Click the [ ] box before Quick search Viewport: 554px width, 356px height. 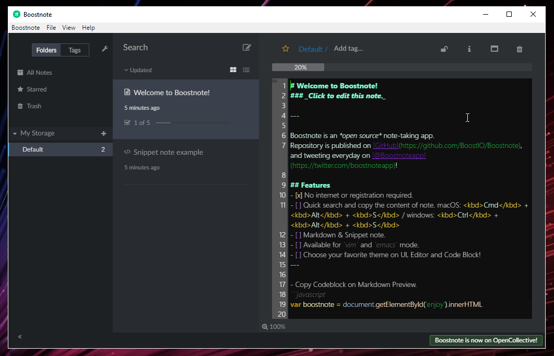tap(298, 205)
